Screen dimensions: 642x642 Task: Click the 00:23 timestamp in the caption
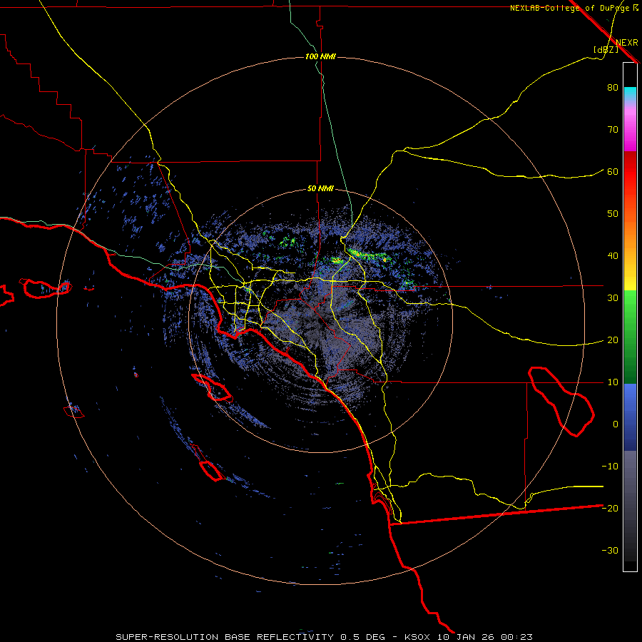tap(516, 637)
